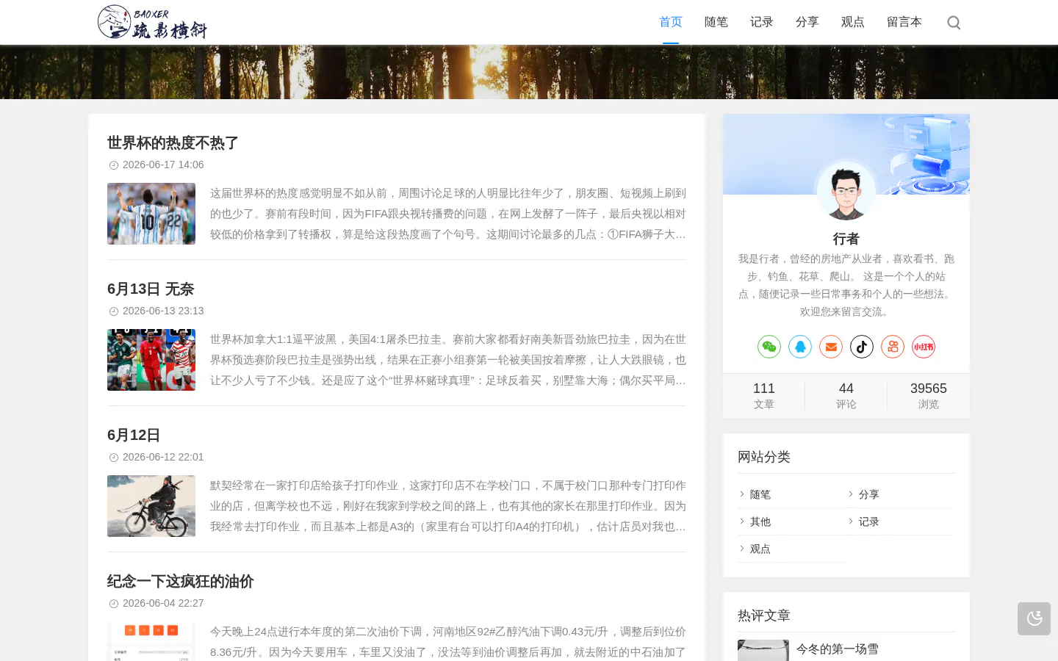Open the Xiaohongshu red icon
Image resolution: width=1058 pixels, height=661 pixels.
(924, 347)
